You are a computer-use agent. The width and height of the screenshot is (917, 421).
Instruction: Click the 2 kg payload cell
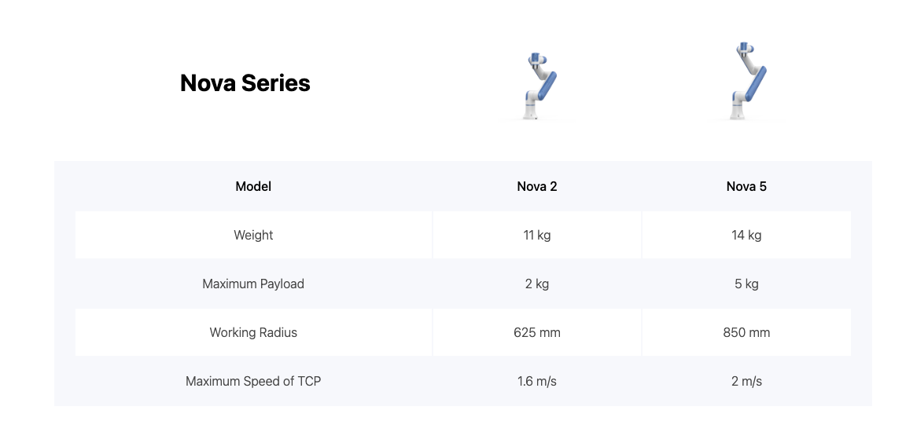point(537,284)
